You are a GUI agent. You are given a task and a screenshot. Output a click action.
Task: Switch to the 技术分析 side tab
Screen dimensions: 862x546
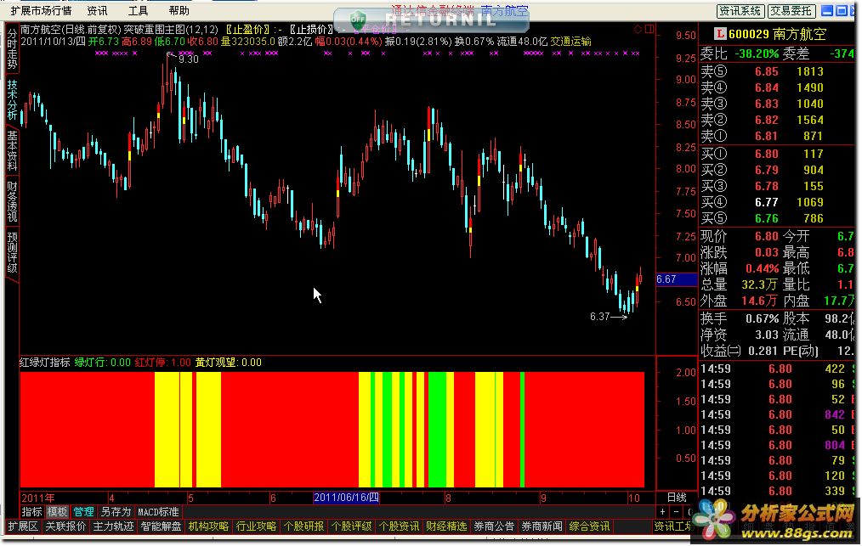12,100
